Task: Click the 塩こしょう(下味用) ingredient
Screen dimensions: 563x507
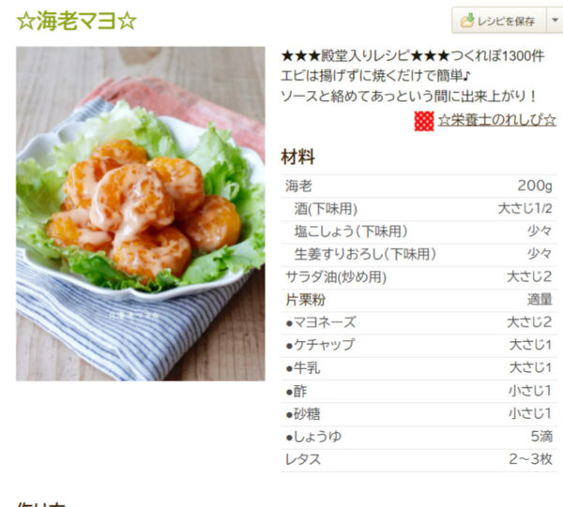Action: pos(351,231)
